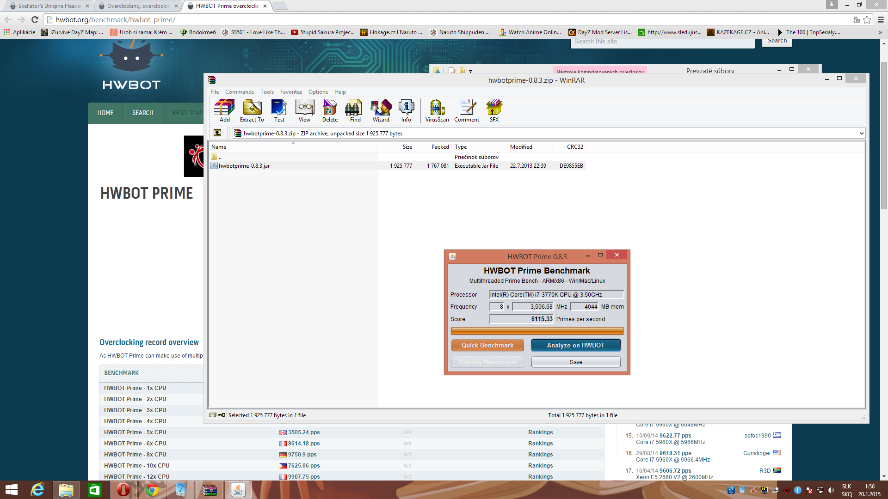
Task: Click the Search this site field
Action: pyautogui.click(x=662, y=42)
